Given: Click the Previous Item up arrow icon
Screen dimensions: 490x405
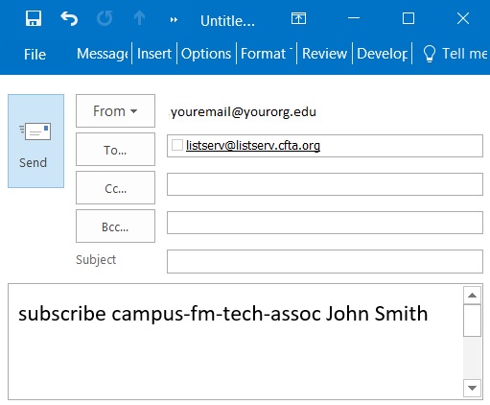Looking at the screenshot, I should coord(139,18).
